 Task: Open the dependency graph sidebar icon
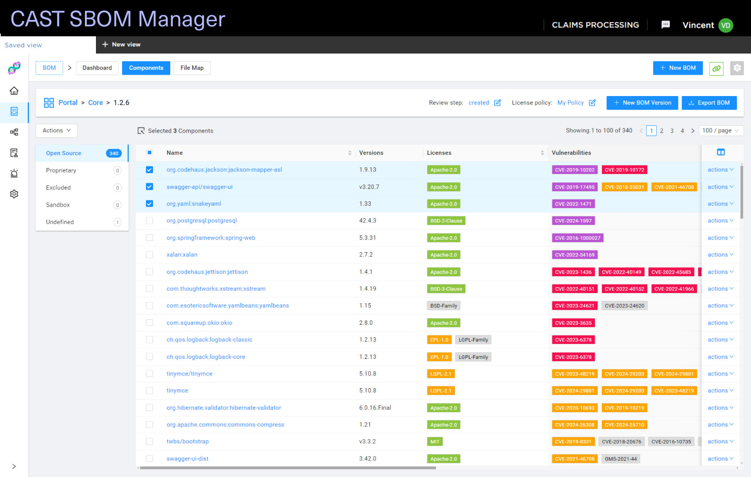14,132
